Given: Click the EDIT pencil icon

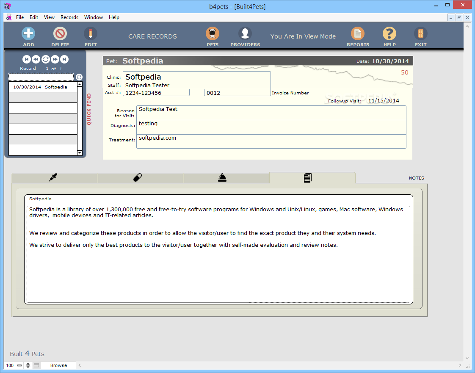Looking at the screenshot, I should click(91, 33).
